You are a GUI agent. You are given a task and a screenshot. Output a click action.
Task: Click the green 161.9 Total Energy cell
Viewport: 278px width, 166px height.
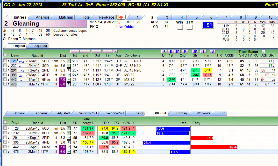click(88, 128)
